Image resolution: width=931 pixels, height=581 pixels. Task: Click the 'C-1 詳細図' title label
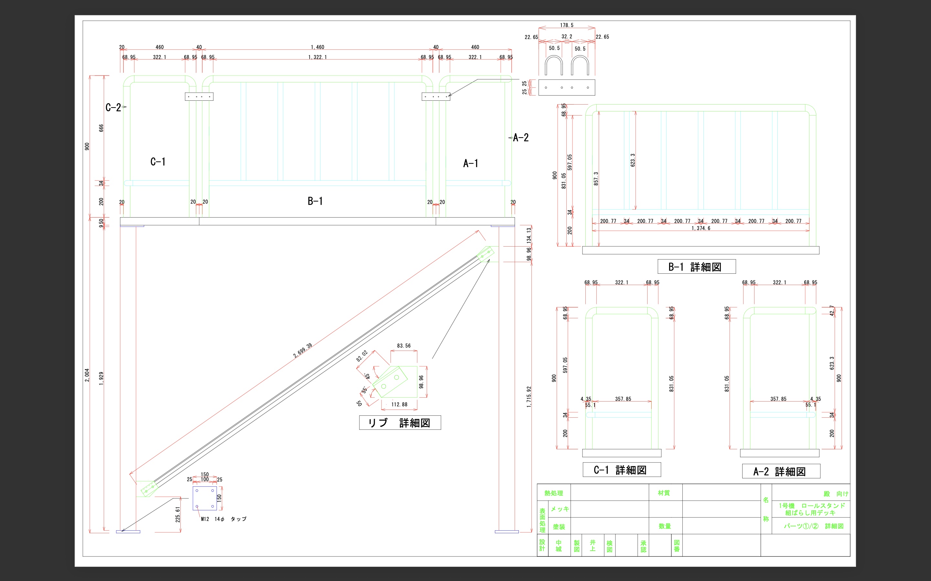tap(622, 470)
